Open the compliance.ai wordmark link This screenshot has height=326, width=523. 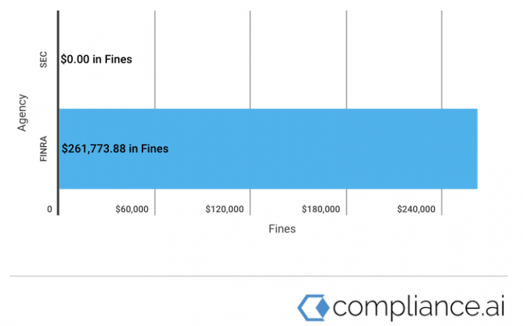418,306
